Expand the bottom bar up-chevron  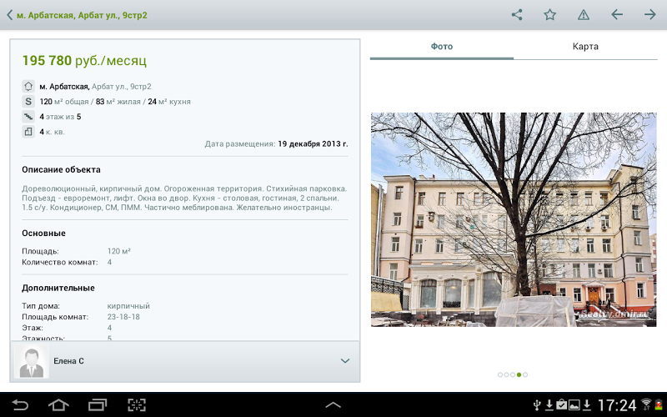(333, 405)
